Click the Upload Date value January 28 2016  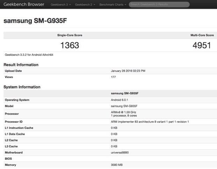point(128,71)
